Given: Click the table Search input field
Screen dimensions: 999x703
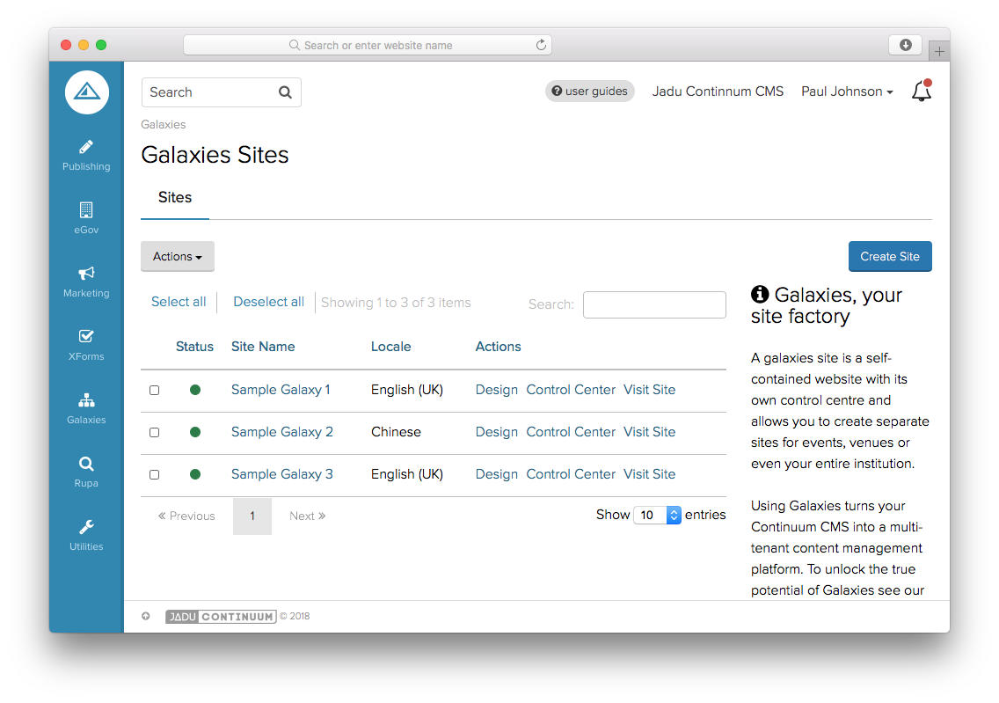Looking at the screenshot, I should (654, 304).
